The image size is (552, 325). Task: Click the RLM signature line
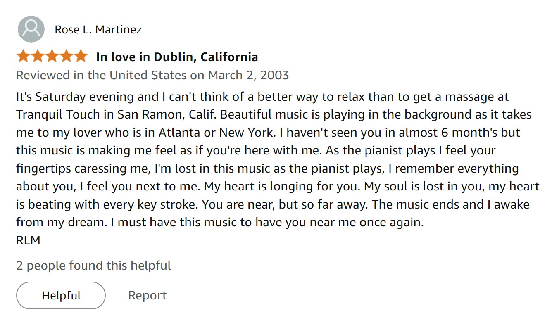click(27, 240)
